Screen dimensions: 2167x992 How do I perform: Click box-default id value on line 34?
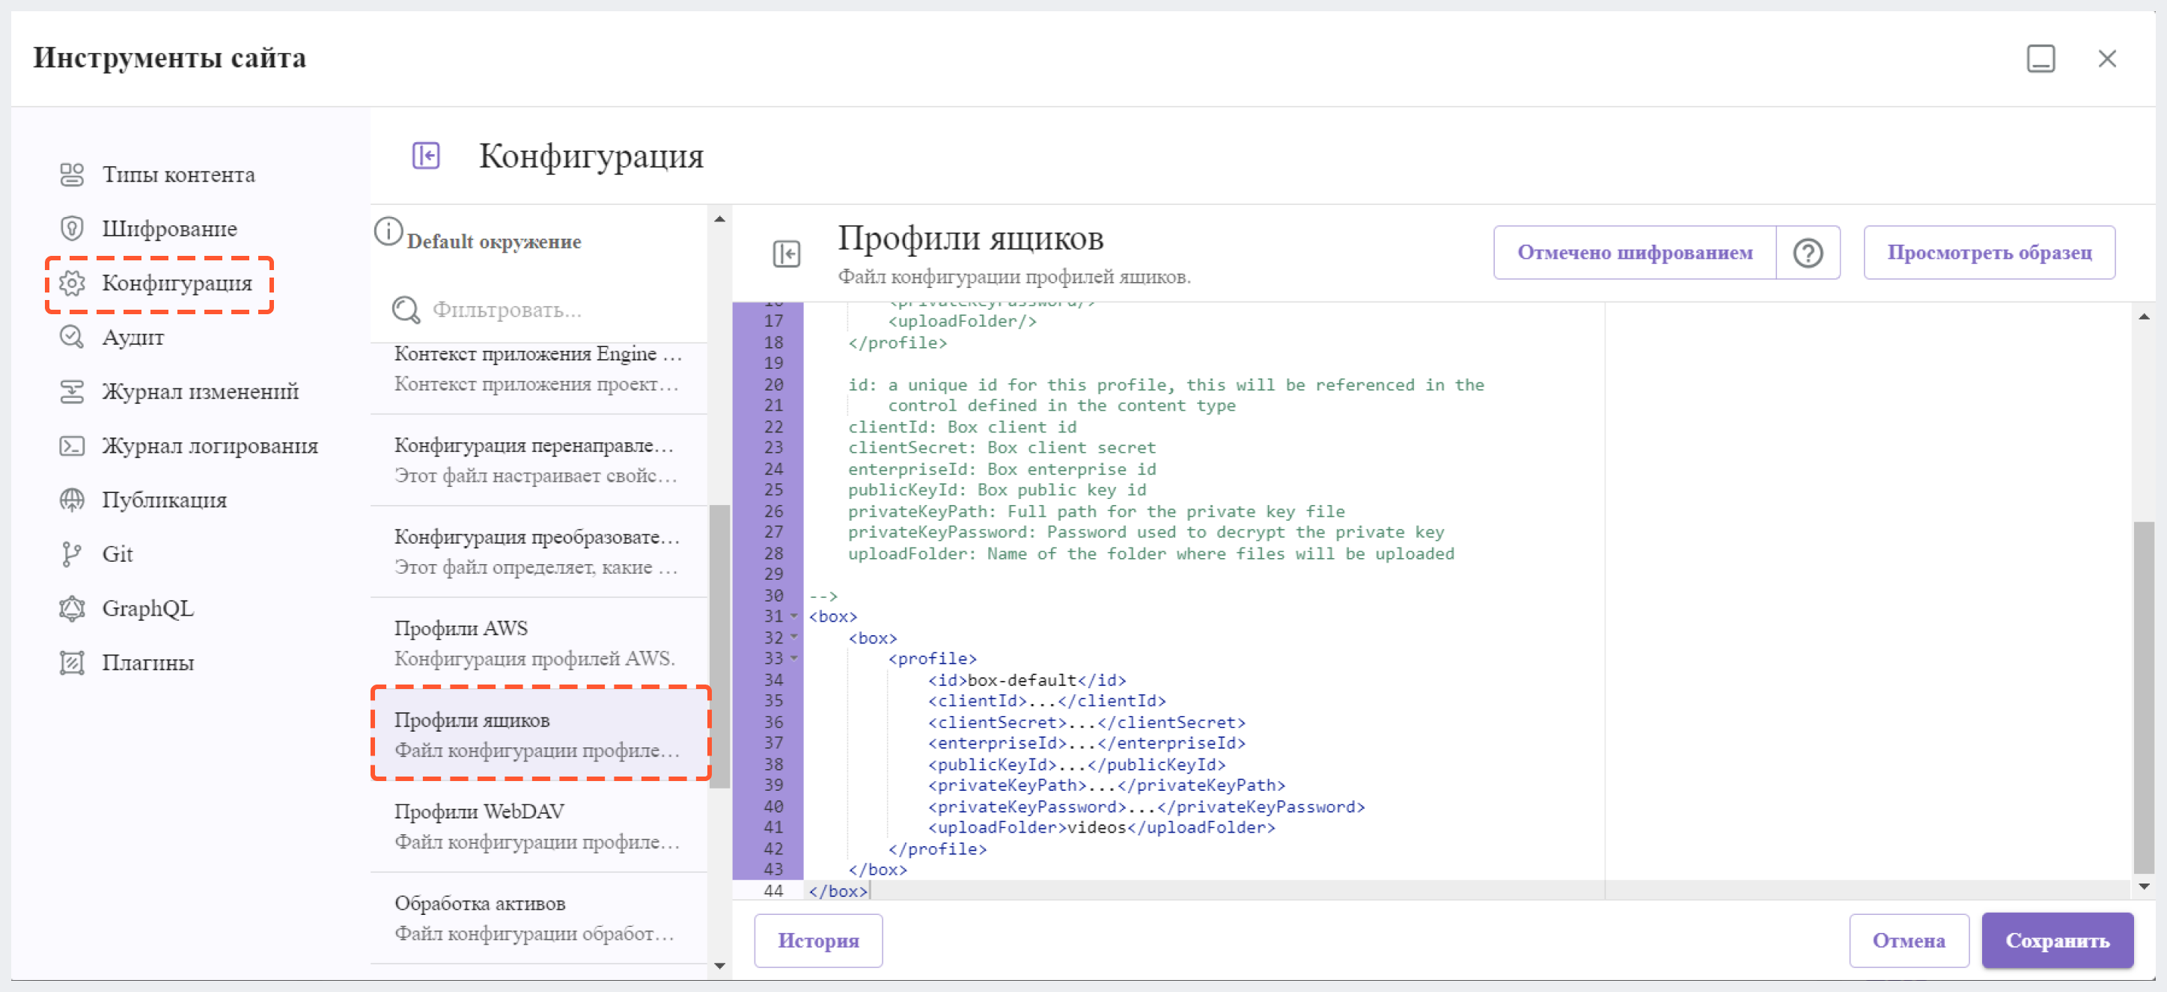click(x=1021, y=680)
